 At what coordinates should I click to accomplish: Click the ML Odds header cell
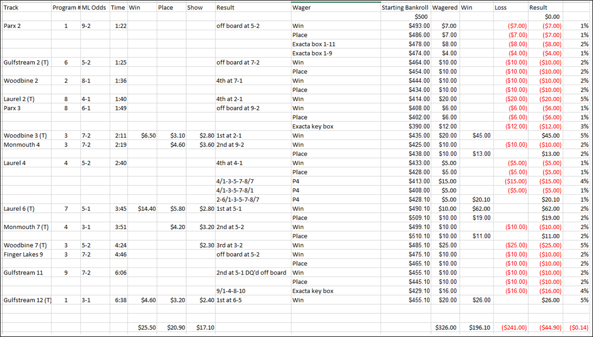tap(95, 8)
